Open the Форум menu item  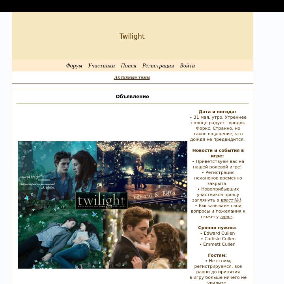click(74, 65)
